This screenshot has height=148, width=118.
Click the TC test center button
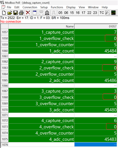(102, 13)
